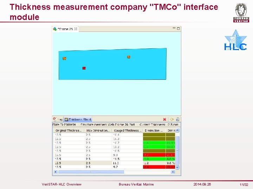Click Plate ID label text

pos(64,125)
